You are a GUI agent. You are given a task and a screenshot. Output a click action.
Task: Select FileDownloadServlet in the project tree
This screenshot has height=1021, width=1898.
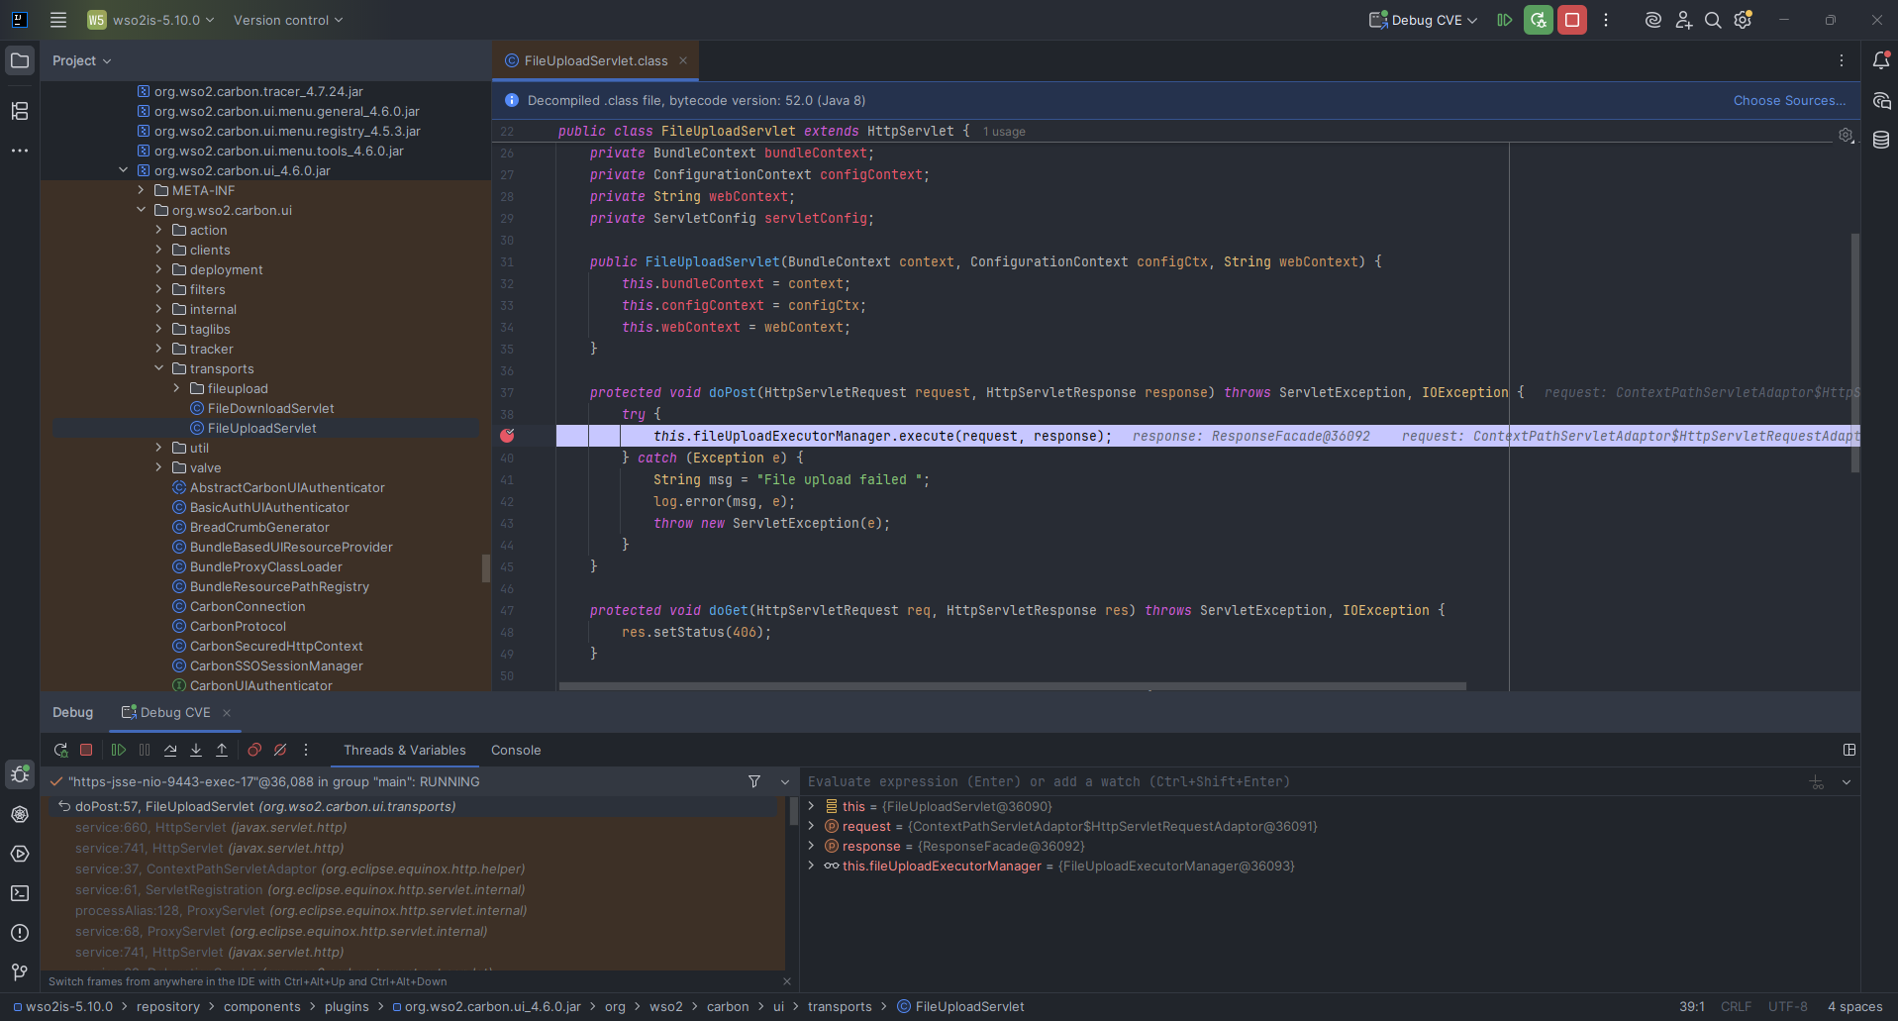(270, 408)
